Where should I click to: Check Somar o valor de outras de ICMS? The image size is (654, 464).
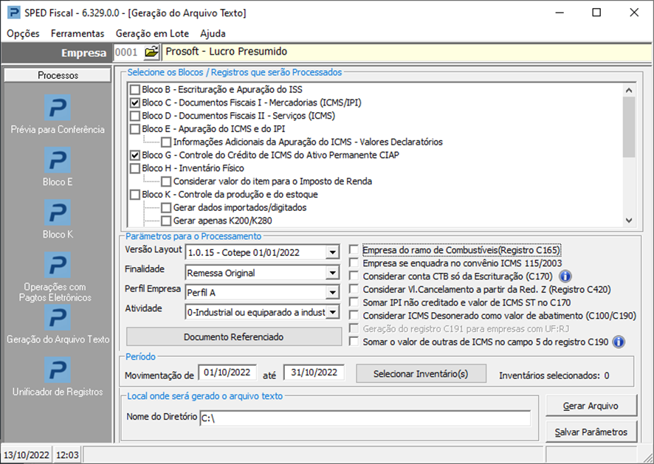tap(354, 342)
